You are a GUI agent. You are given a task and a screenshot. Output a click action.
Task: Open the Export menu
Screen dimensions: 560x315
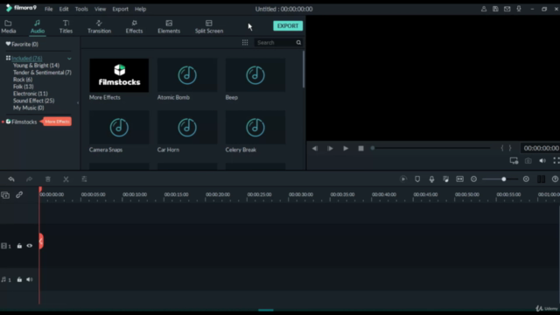coord(121,9)
